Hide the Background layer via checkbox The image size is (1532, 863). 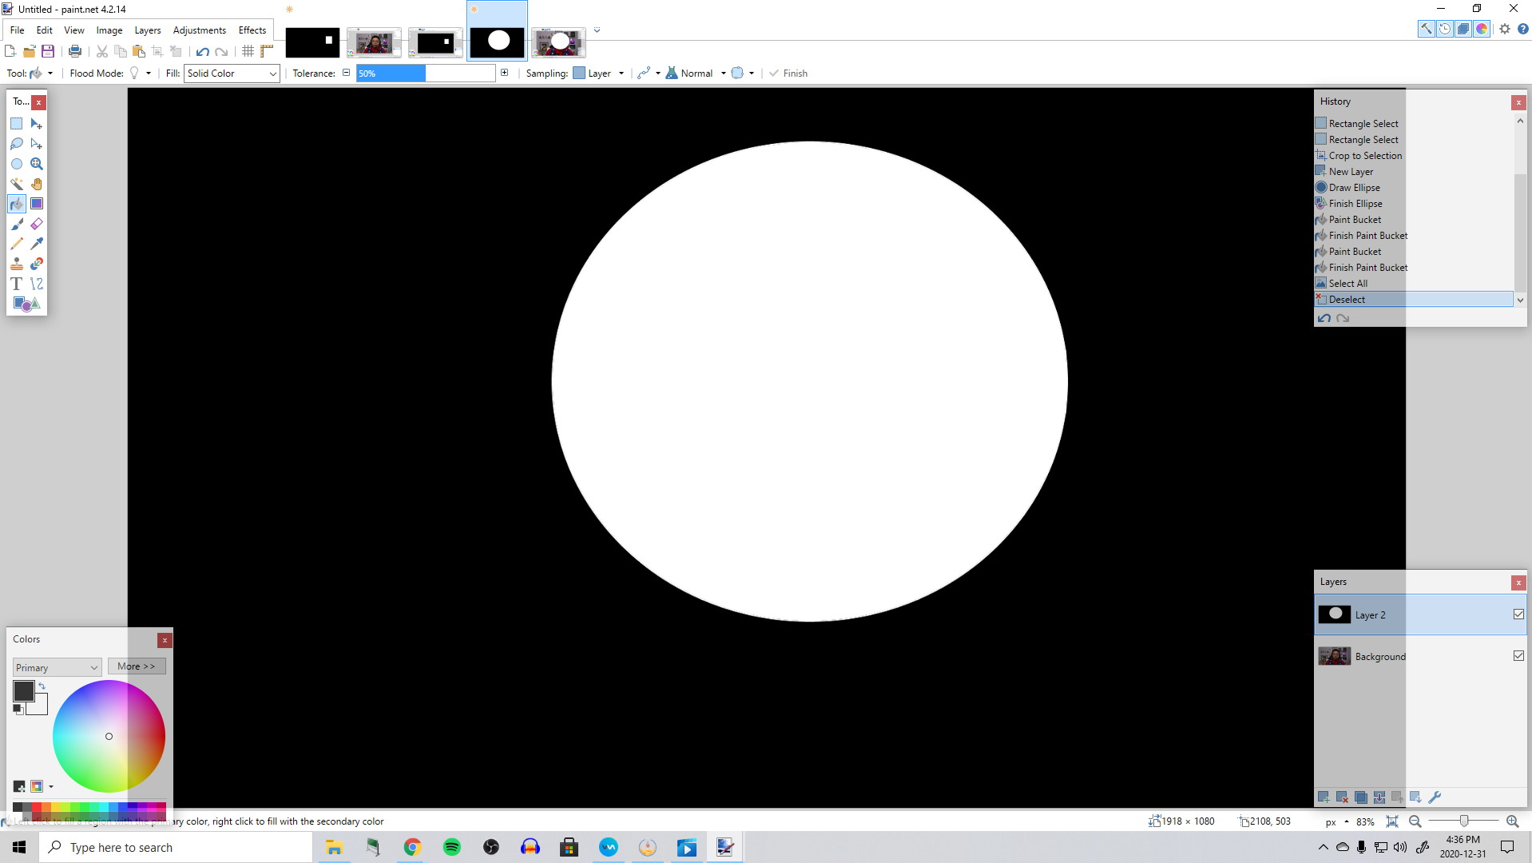[1518, 656]
